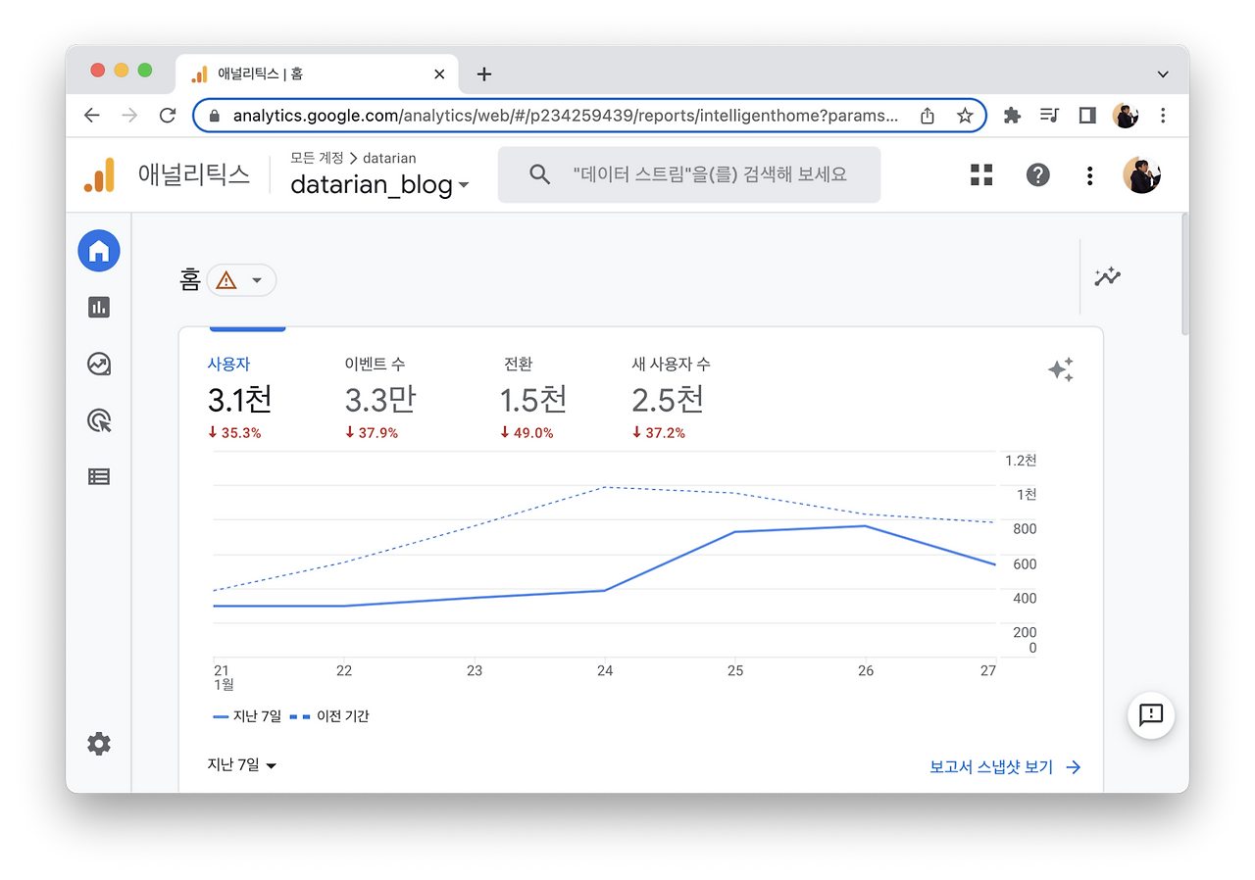Click the 이전 기간 legend entry
1255x880 pixels.
(x=329, y=716)
